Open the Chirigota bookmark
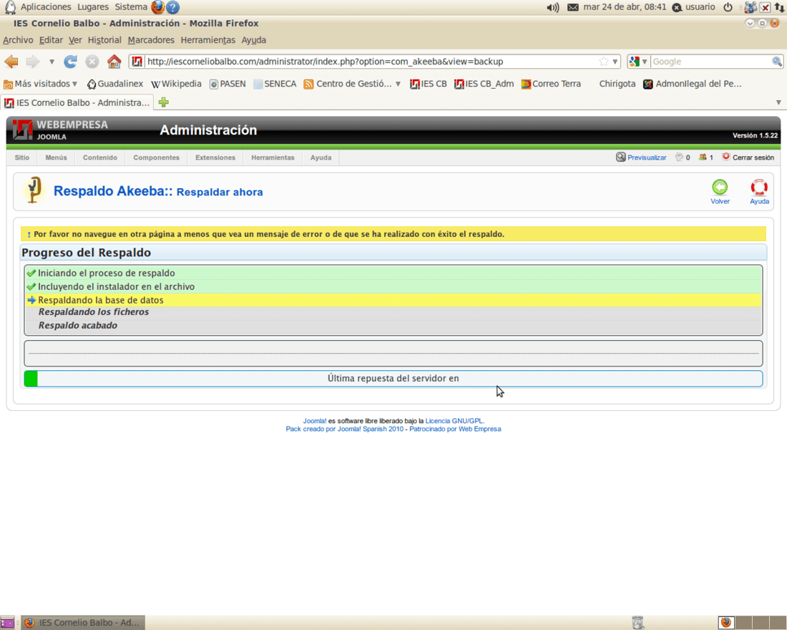This screenshot has width=787, height=630. click(617, 84)
